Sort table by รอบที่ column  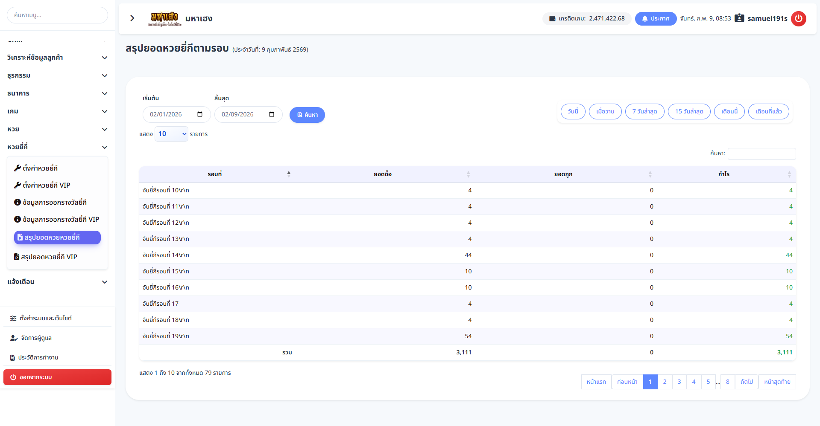(x=215, y=174)
